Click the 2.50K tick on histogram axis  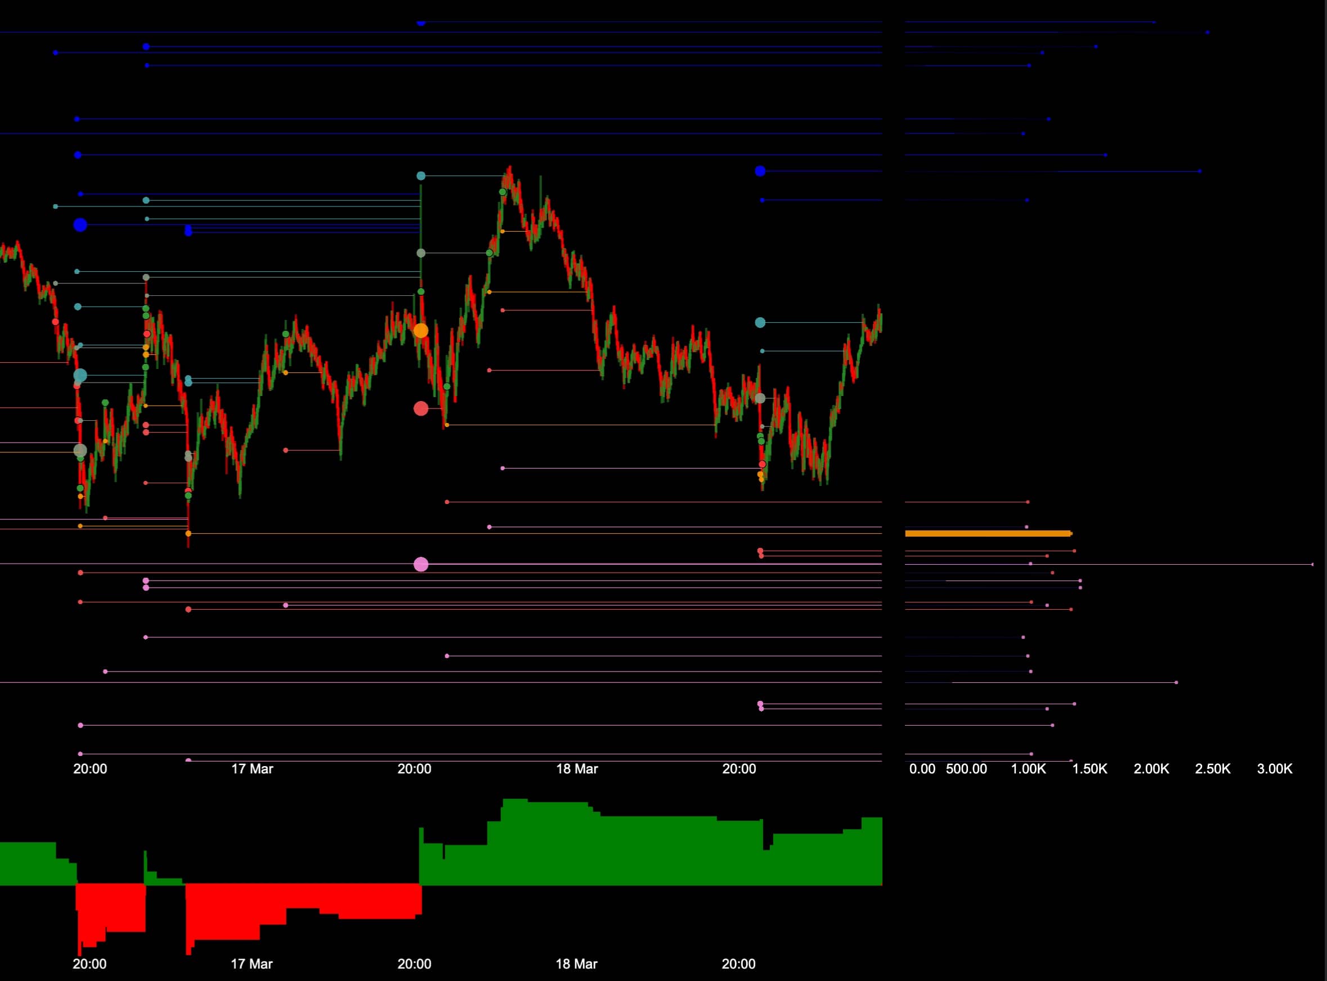[1212, 768]
